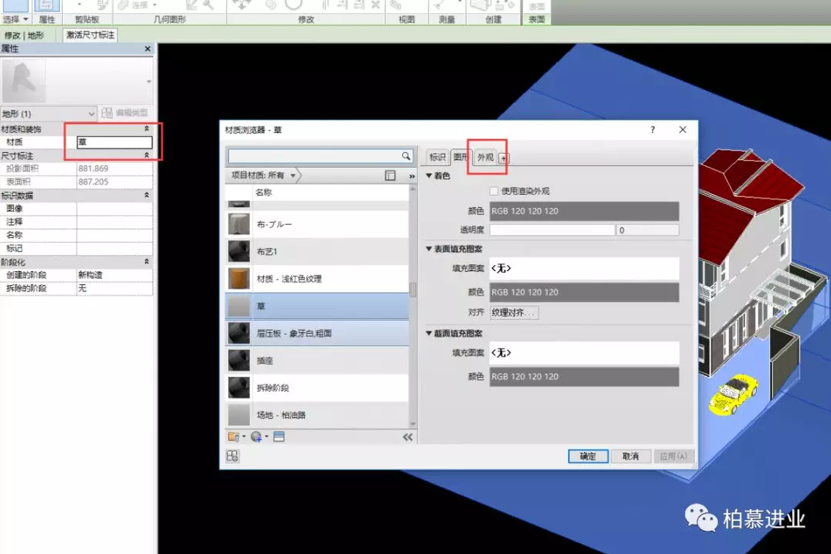The height and width of the screenshot is (554, 831).
Task: Open the 地形 (1) type selector dropdown
Action: [48, 114]
